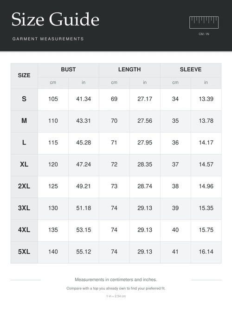
Task: Select the 5XL size row label
Action: coord(24,252)
